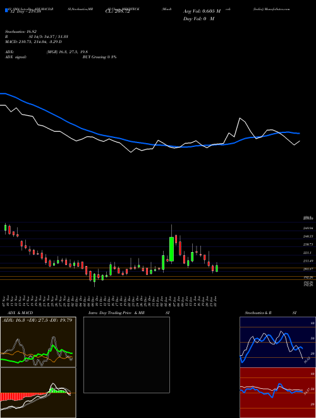Click the 'Avg Vol: 0.605 M' text
Screen dimensions: 316x418
pyautogui.click(x=202, y=11)
